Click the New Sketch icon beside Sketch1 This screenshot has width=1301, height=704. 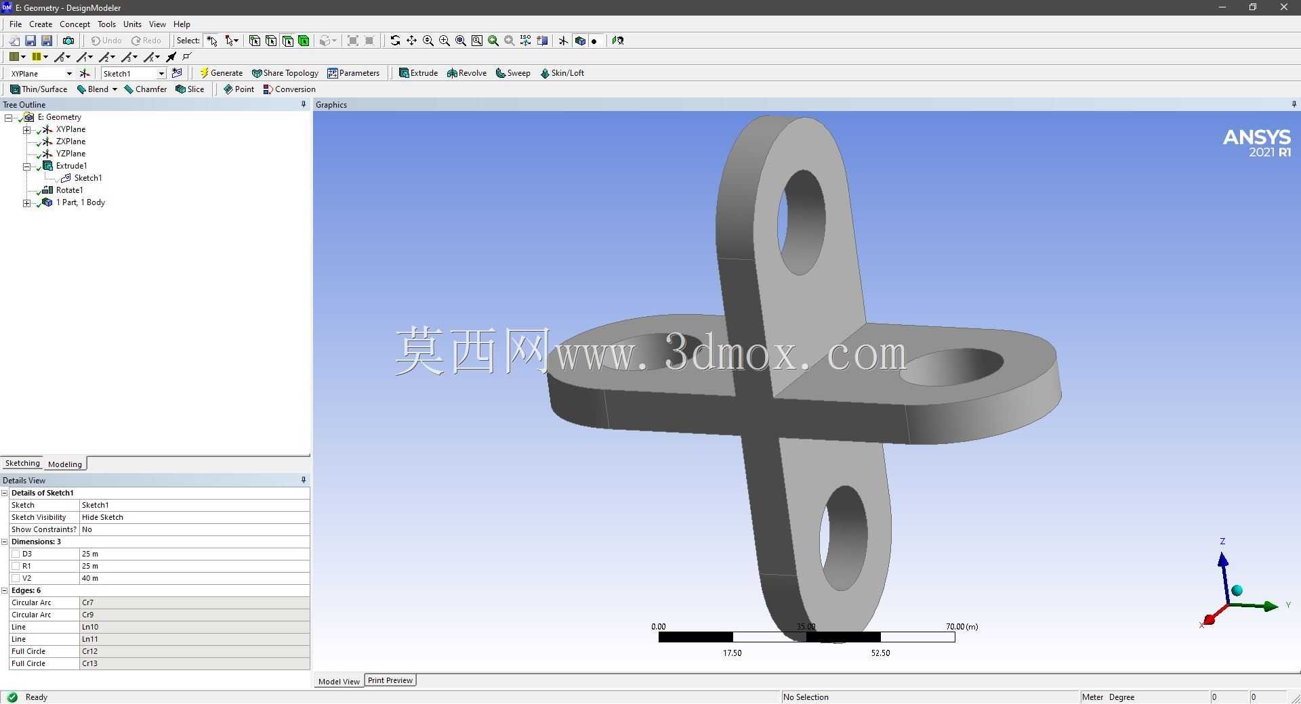[x=177, y=73]
